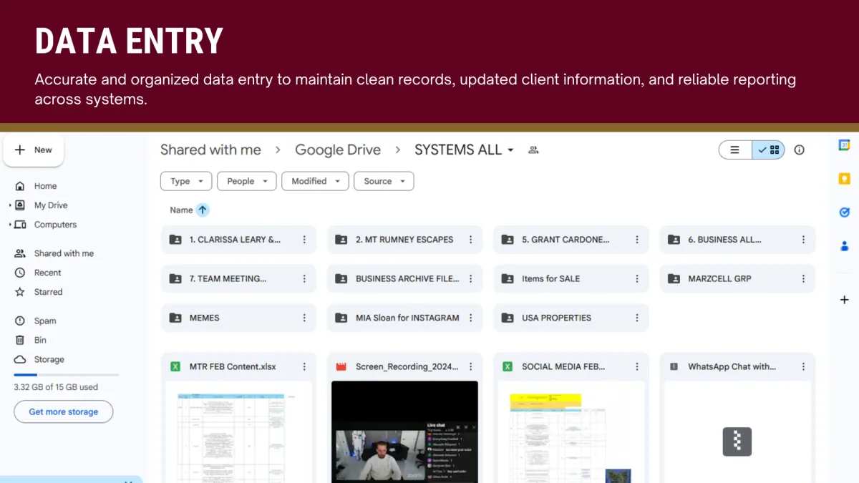Open more actions for Items for SALE
This screenshot has height=483, width=859.
(x=637, y=279)
